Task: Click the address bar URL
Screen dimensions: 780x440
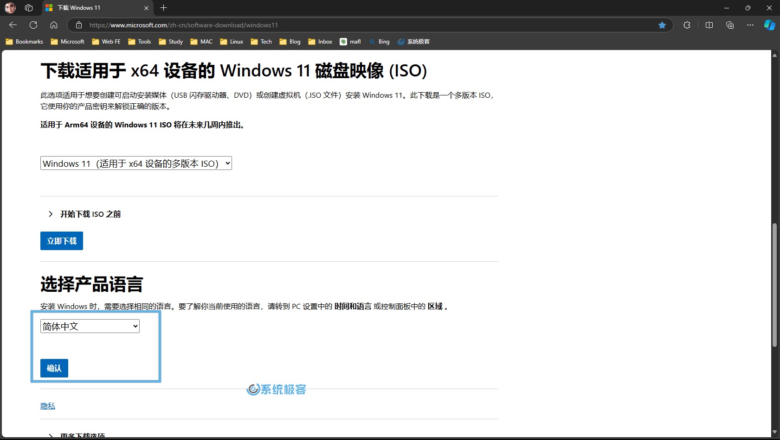Action: tap(184, 25)
